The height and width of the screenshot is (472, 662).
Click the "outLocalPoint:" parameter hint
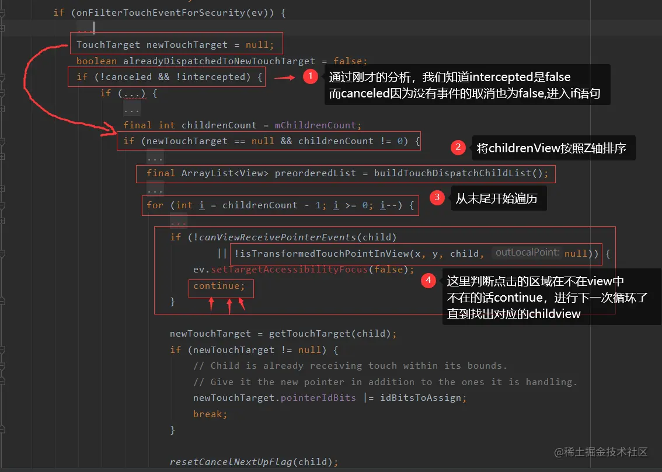pyautogui.click(x=527, y=253)
